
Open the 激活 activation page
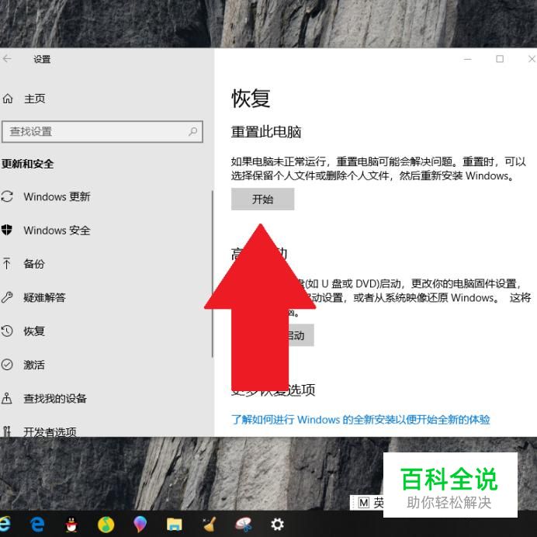(34, 365)
